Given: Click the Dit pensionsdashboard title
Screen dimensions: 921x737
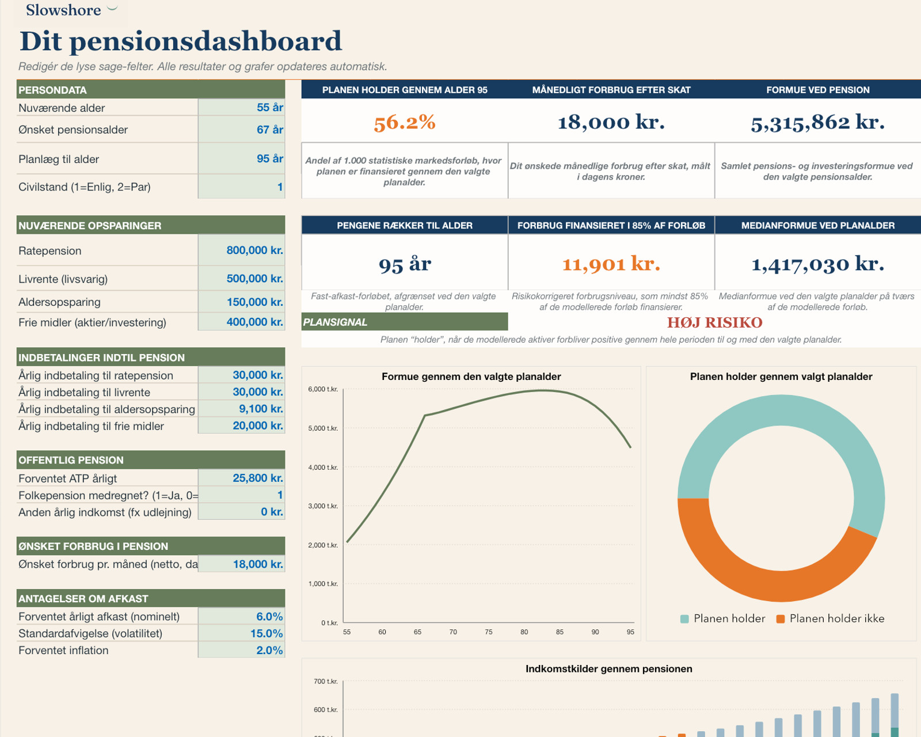Looking at the screenshot, I should pos(181,41).
